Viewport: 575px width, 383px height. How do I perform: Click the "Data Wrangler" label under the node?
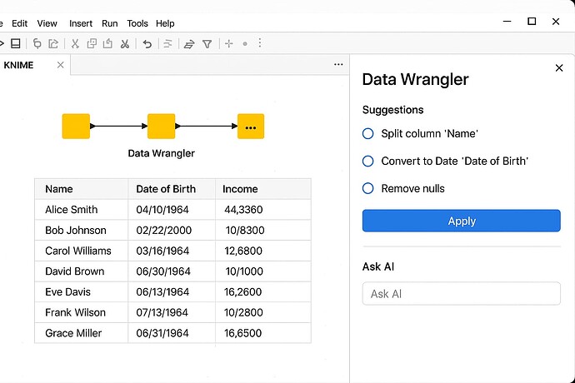click(x=161, y=153)
